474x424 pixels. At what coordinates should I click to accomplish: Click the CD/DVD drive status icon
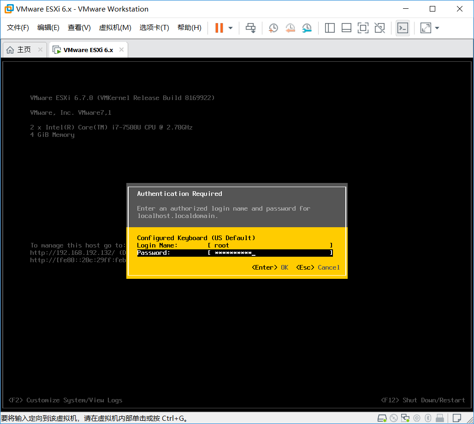point(394,418)
